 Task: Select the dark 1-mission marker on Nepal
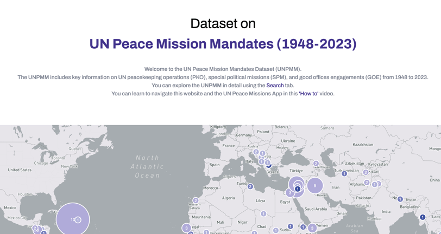pos(400,199)
